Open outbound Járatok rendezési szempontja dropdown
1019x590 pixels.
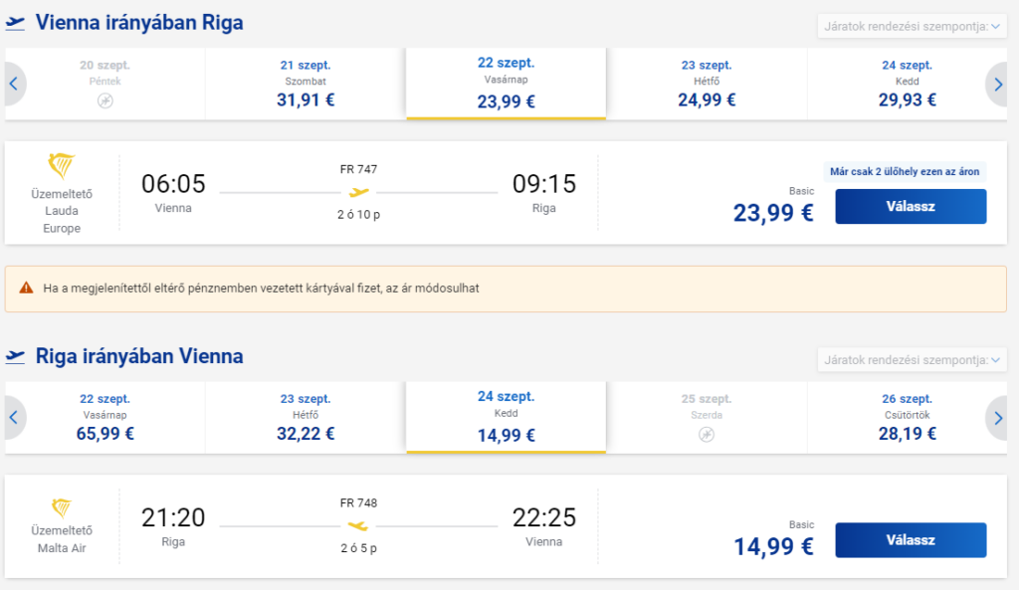(x=912, y=27)
